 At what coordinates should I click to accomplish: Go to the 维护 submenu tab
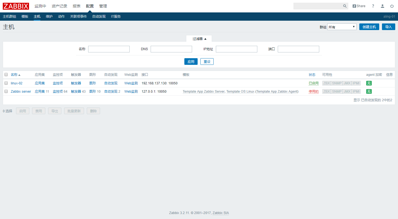[x=49, y=17]
